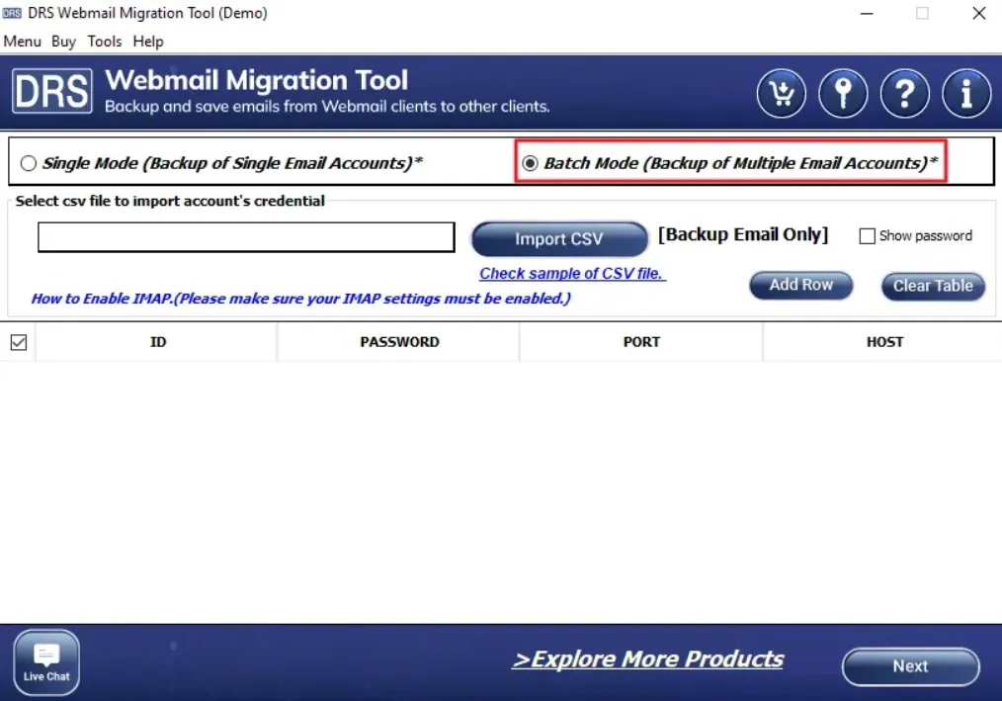Click the Clear Table button
Viewport: 1002px width, 701px height.
pos(933,286)
